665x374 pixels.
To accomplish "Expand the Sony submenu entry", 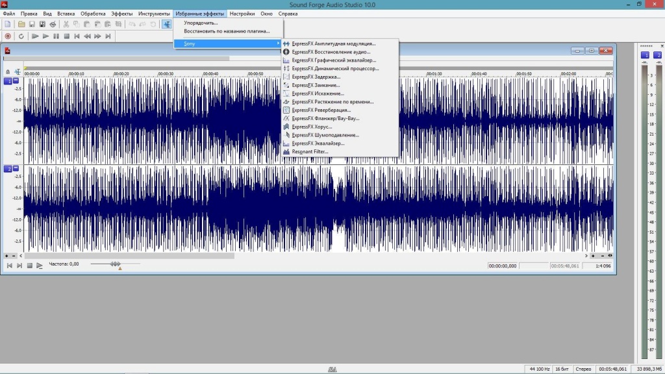I will tap(228, 44).
